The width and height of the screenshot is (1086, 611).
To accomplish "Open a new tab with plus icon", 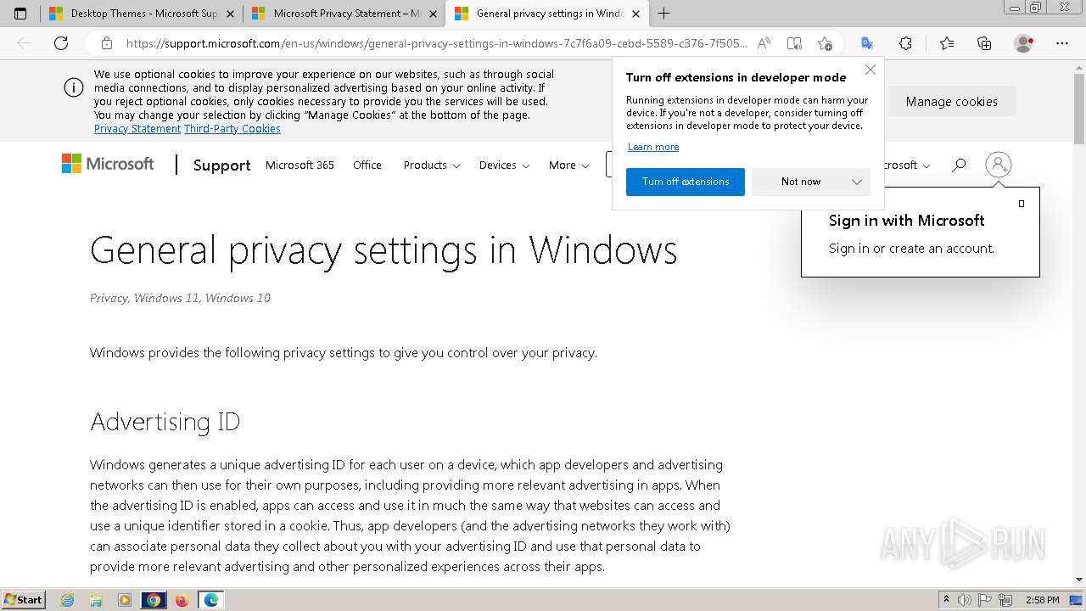I will pyautogui.click(x=663, y=14).
